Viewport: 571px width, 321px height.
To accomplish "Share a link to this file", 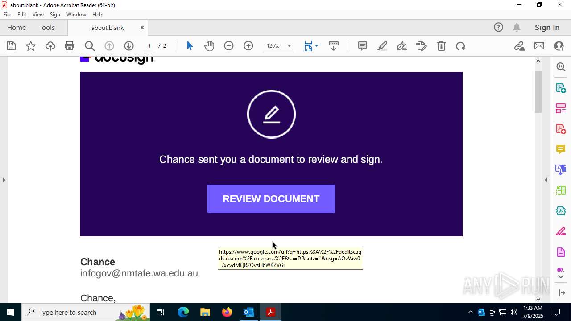I will tap(519, 46).
